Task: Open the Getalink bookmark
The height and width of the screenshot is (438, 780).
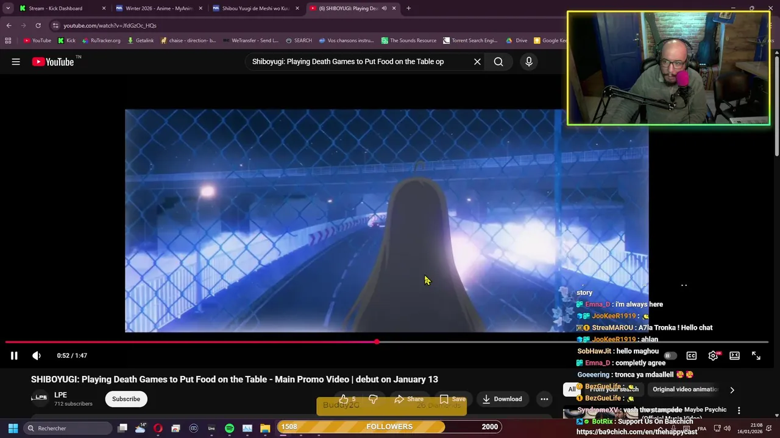Action: [x=140, y=41]
